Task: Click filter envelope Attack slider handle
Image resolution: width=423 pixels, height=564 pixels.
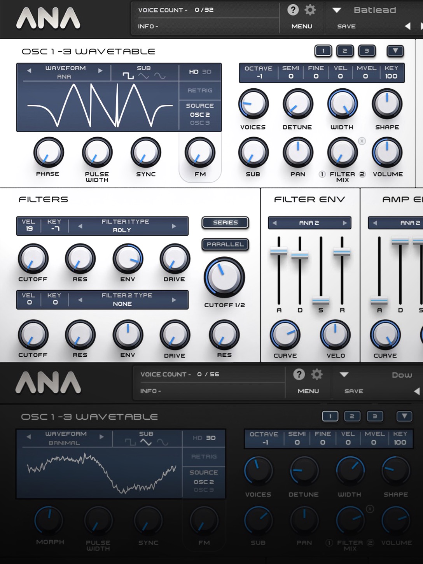Action: pyautogui.click(x=279, y=251)
